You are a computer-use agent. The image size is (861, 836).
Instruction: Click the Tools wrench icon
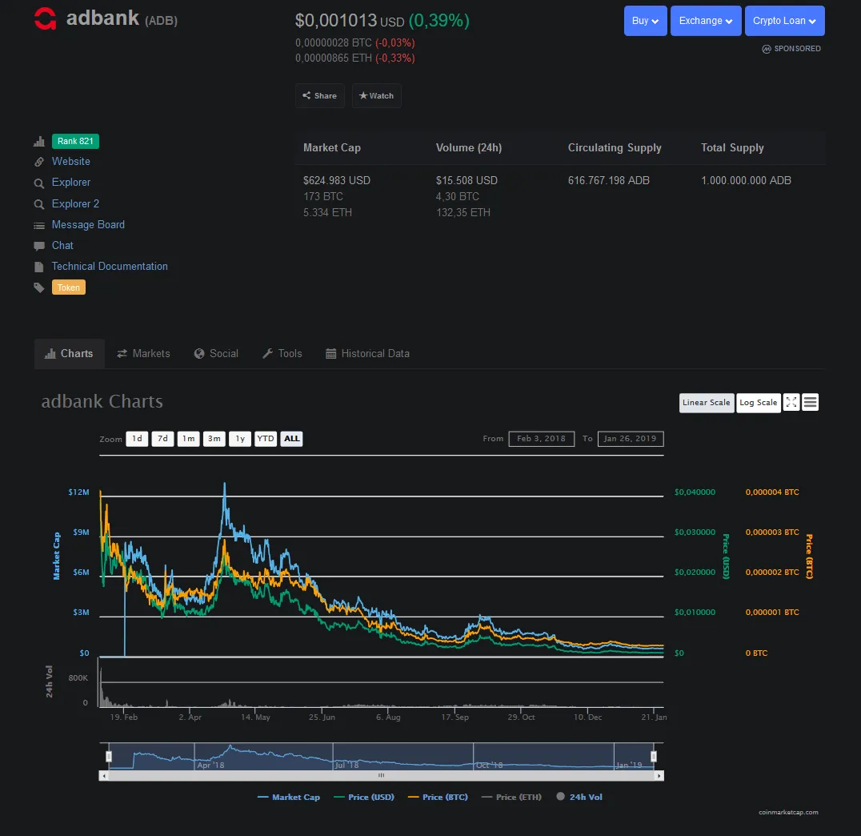[267, 354]
